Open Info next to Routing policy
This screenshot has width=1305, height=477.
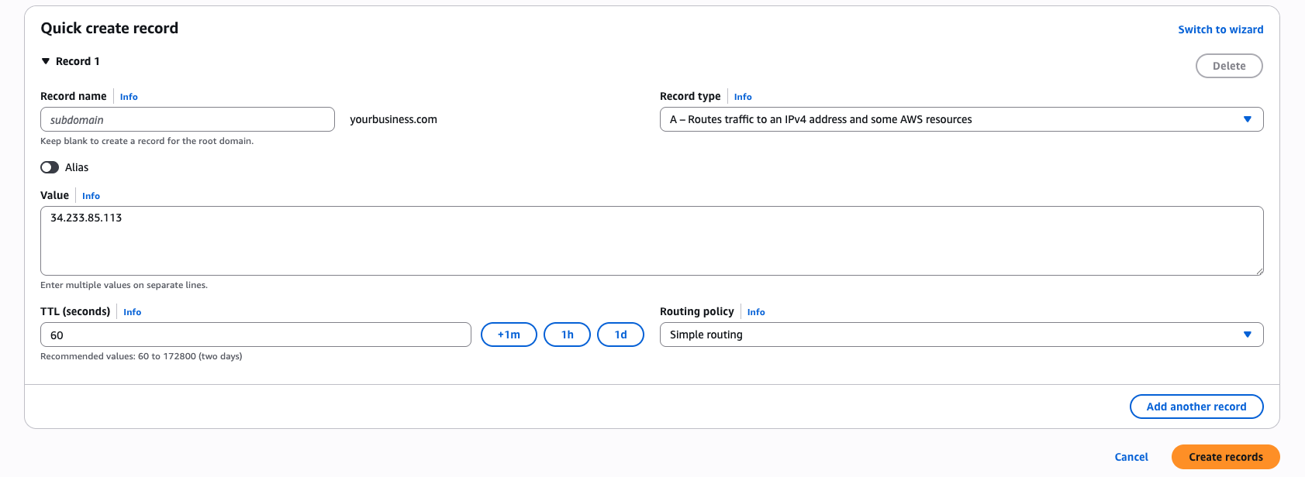756,312
